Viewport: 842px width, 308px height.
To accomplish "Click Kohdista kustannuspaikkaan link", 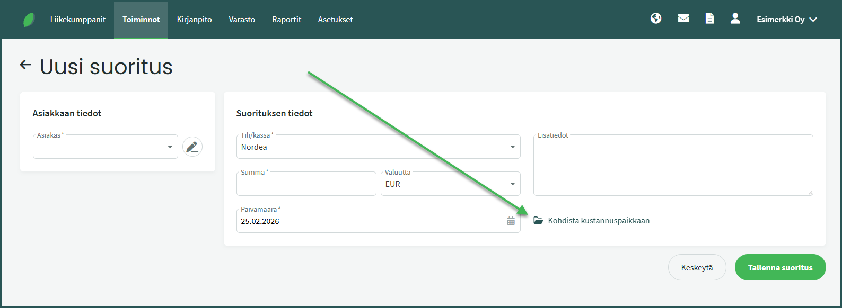I will (x=598, y=221).
